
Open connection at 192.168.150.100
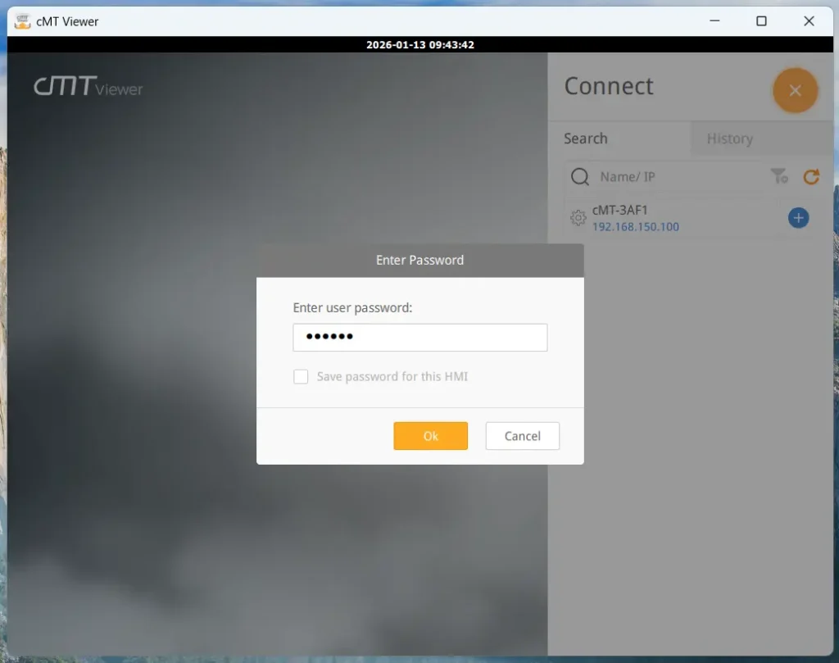pos(636,226)
